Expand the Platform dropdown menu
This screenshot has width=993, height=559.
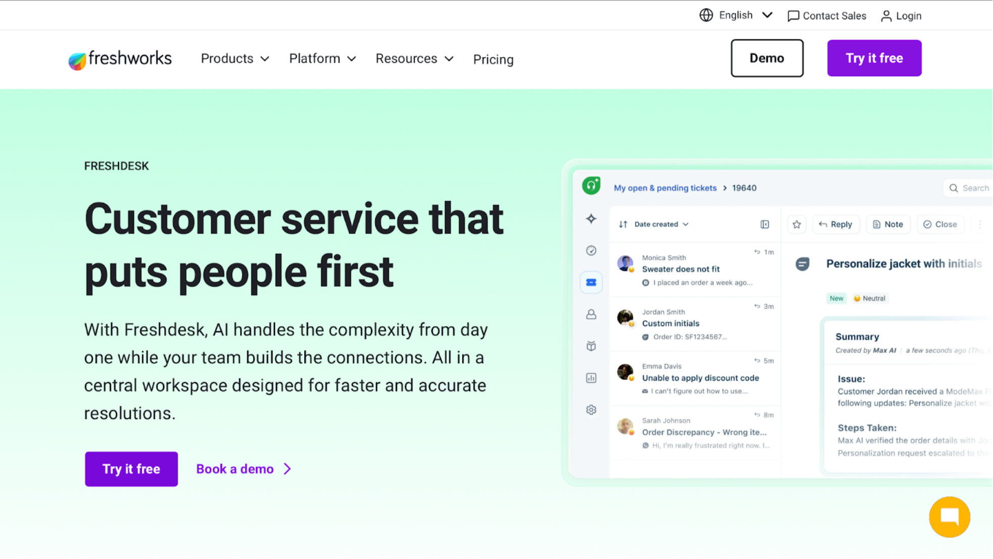click(323, 59)
